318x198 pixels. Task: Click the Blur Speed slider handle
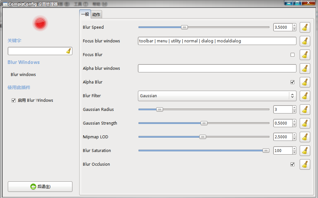(x=184, y=27)
